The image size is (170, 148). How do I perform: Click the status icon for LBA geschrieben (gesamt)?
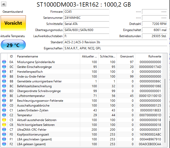(x=4, y=139)
